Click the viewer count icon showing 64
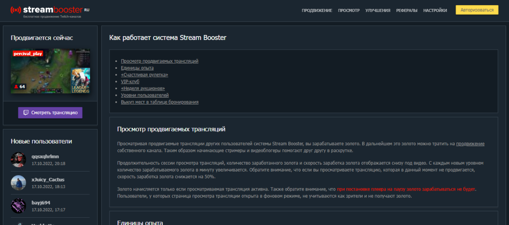 click(x=16, y=87)
